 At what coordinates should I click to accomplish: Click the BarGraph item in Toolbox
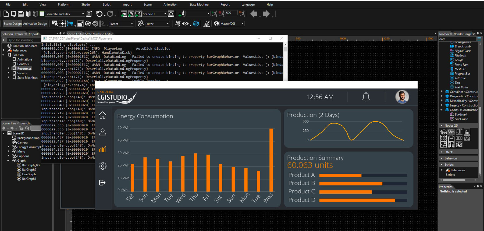coord(461,115)
